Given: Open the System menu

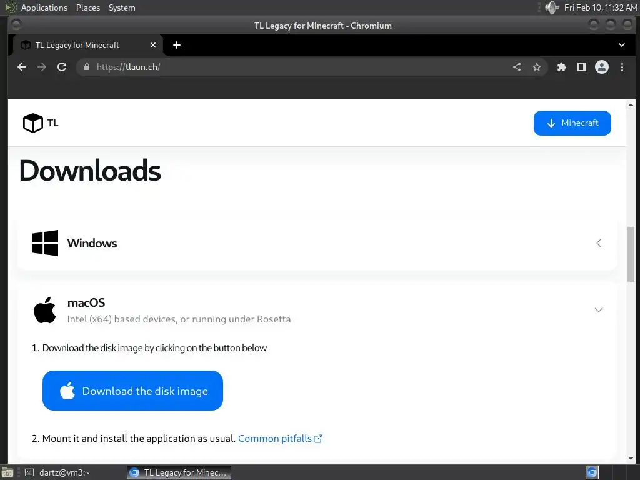Looking at the screenshot, I should click(122, 7).
